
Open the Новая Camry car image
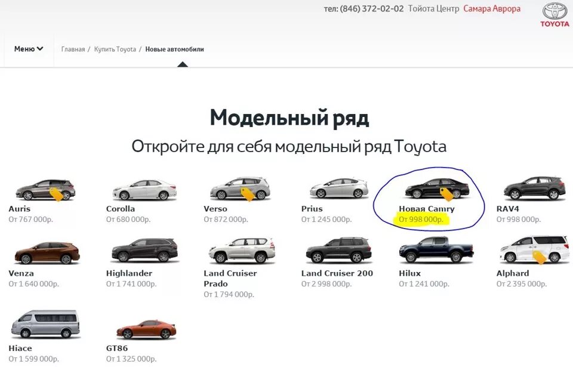437,188
